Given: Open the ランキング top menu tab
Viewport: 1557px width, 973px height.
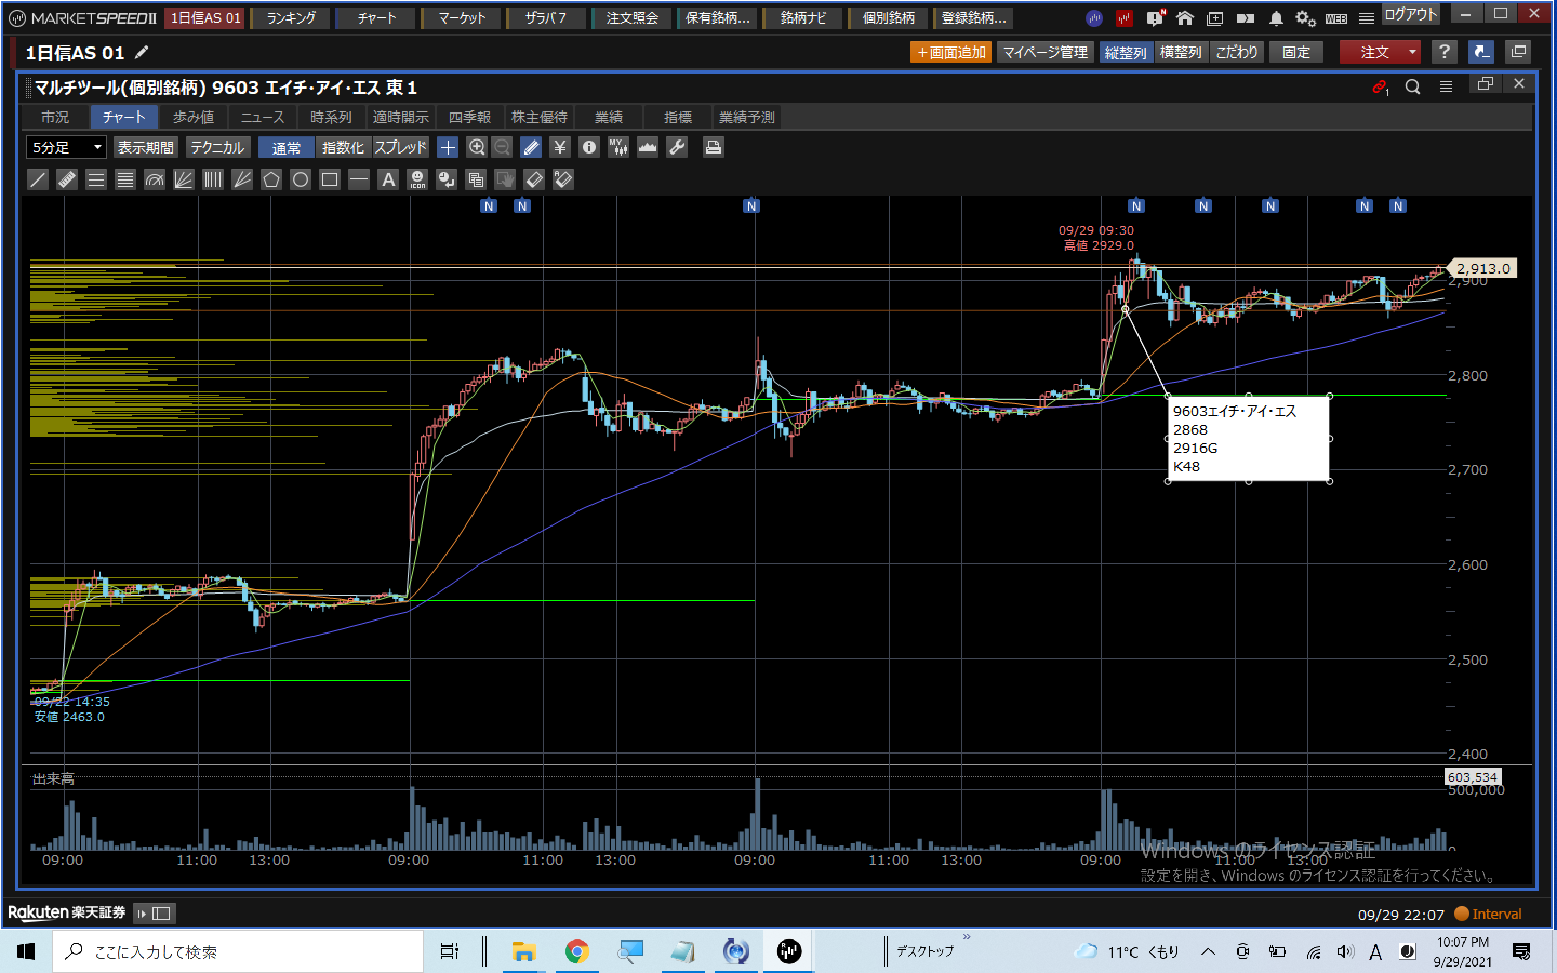Looking at the screenshot, I should click(x=291, y=18).
